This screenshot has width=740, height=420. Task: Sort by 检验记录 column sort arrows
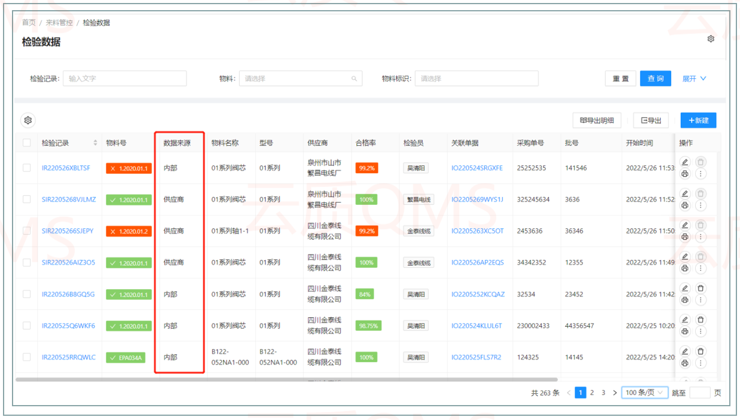pos(95,143)
